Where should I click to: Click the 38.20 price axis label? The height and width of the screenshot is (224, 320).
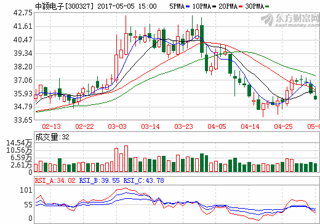[23, 67]
